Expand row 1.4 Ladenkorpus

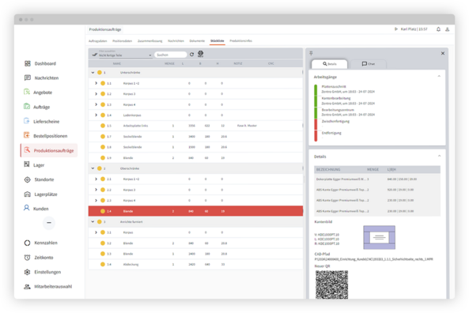point(96,115)
